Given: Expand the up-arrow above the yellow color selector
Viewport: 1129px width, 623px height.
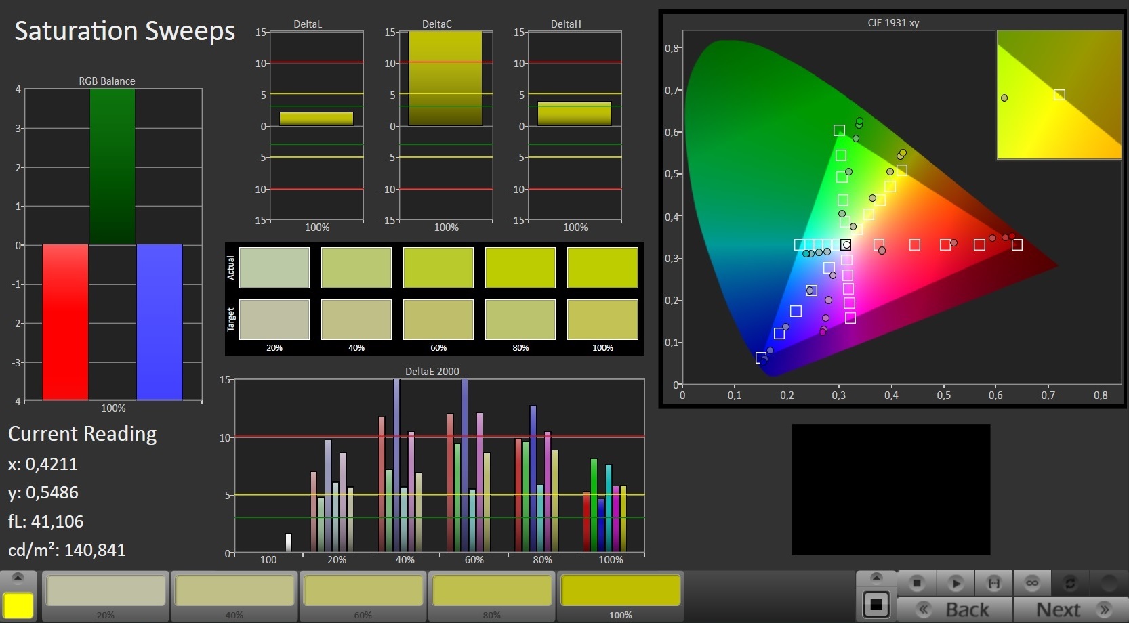Looking at the screenshot, I should [18, 578].
